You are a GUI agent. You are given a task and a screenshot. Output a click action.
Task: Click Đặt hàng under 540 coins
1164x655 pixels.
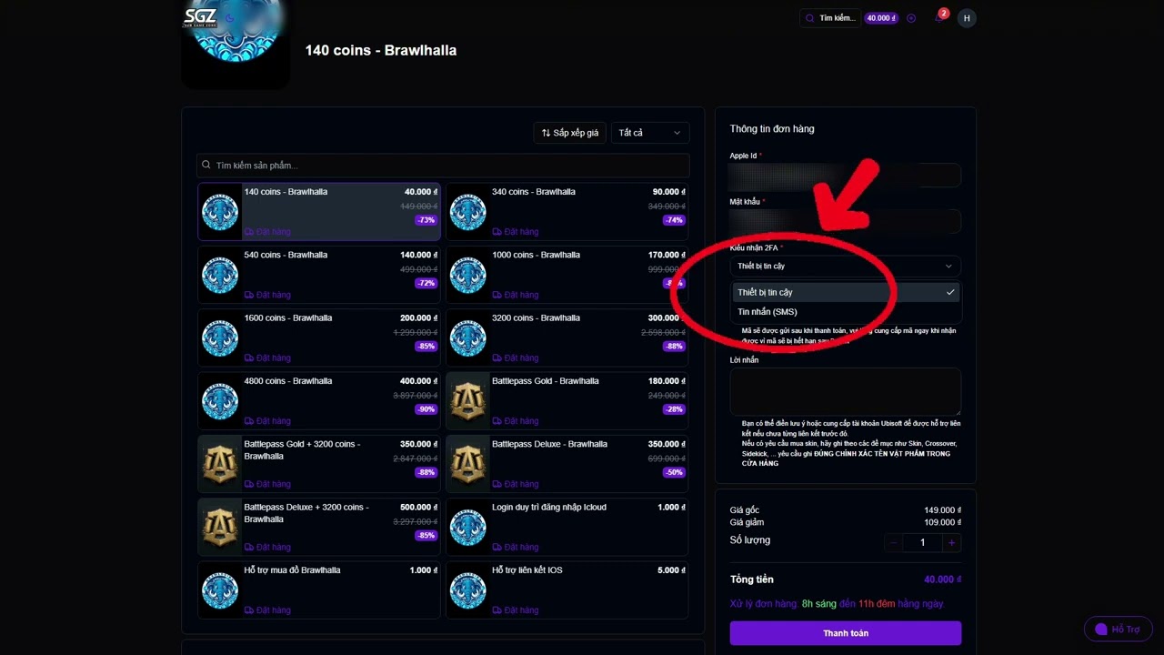(x=267, y=295)
